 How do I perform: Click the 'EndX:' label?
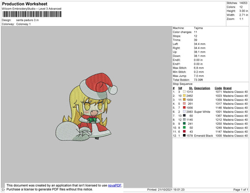tap(177, 60)
